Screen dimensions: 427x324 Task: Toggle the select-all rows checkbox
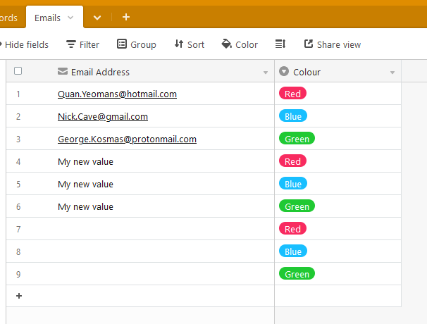18,71
